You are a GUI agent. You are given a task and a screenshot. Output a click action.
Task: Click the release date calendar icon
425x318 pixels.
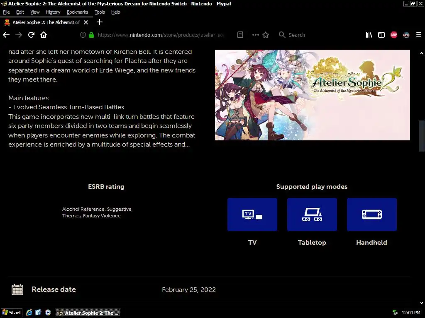point(17,289)
